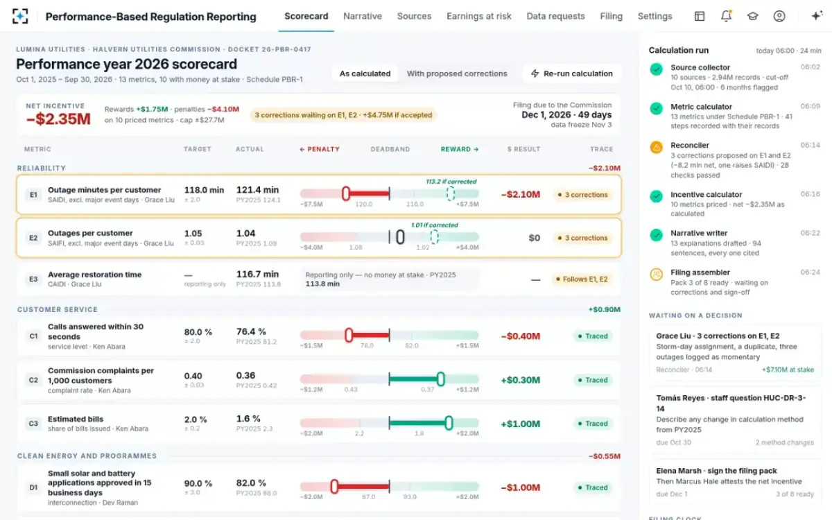This screenshot has height=520, width=832.
Task: Open the notifications bell
Action: pyautogui.click(x=726, y=16)
